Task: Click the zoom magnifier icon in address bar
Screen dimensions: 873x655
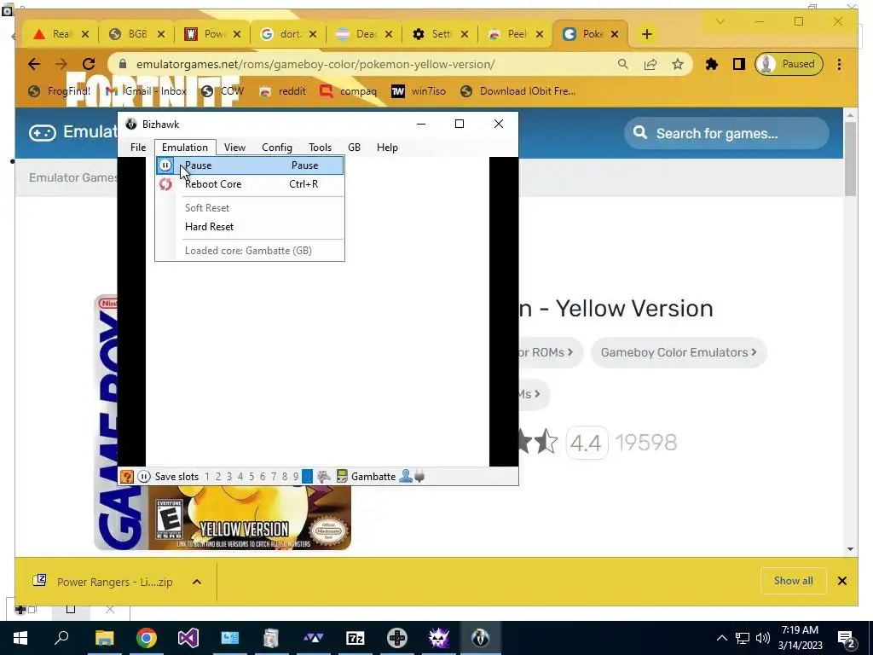Action: [623, 64]
